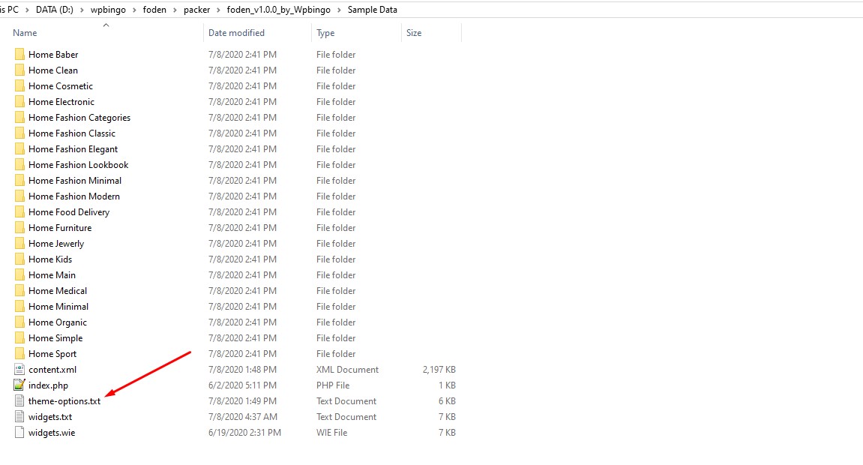Click the Home Baber folder icon

click(x=19, y=55)
